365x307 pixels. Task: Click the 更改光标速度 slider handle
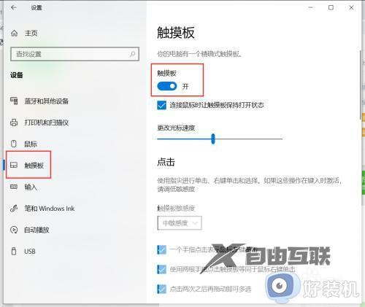[213, 139]
